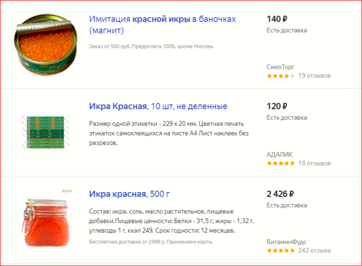
Task: Click the 140 ₽ price
Action: 277,19
